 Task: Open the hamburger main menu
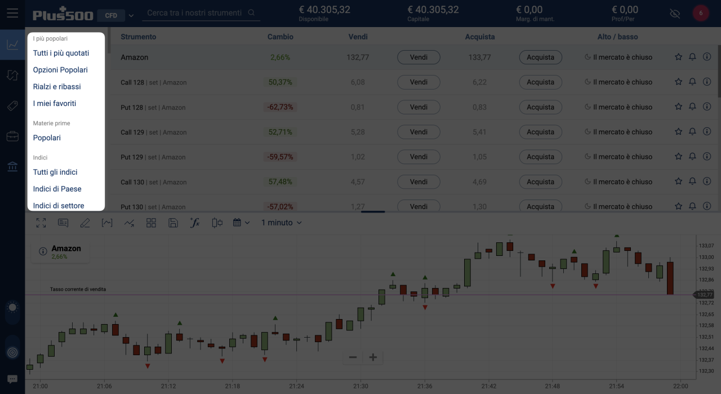click(x=12, y=13)
